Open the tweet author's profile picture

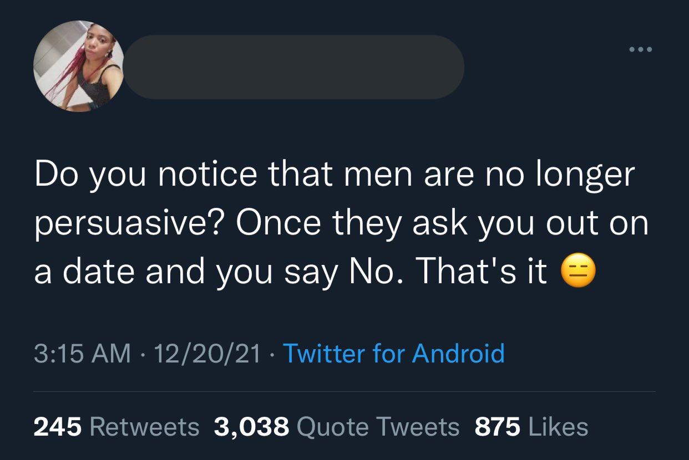[x=79, y=67]
